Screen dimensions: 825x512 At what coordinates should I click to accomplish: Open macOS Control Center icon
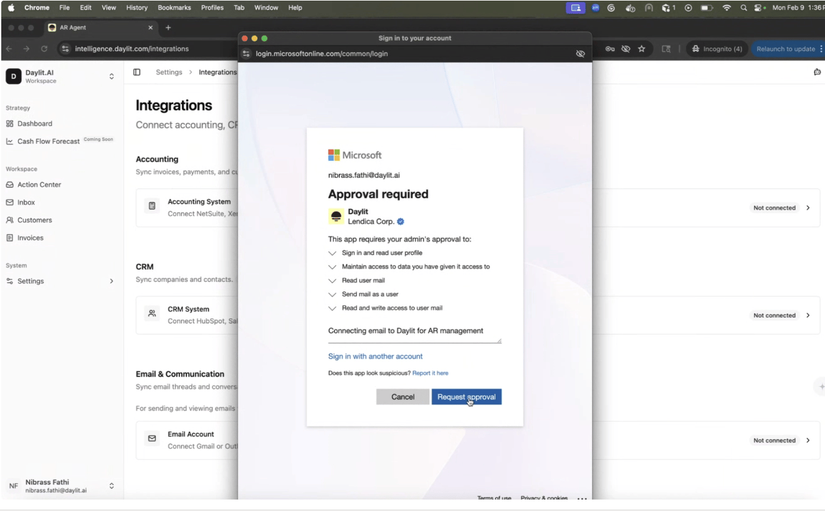pos(759,7)
